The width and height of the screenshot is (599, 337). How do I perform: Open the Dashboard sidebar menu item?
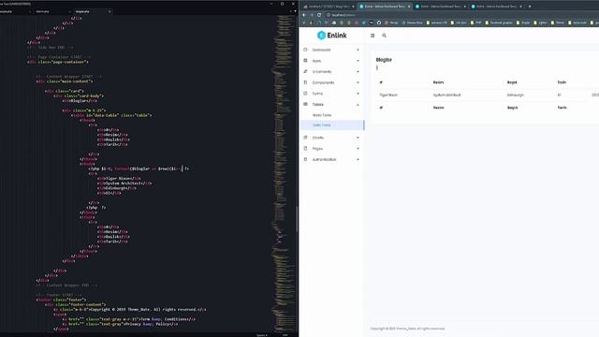point(331,50)
